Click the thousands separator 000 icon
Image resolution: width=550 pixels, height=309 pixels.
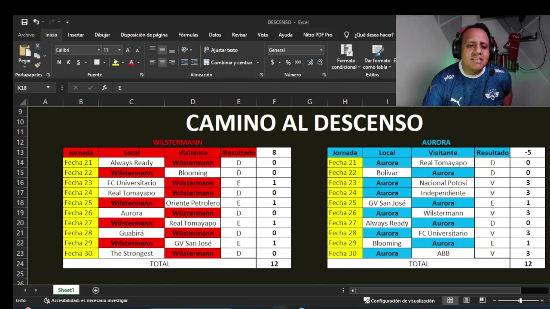pyautogui.click(x=298, y=62)
